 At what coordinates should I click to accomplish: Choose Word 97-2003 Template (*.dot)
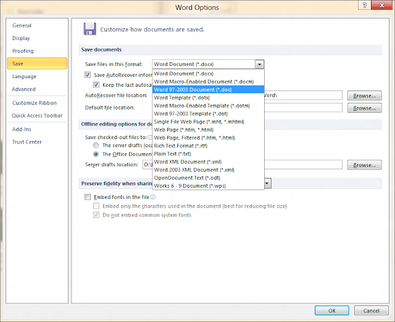[x=209, y=114]
